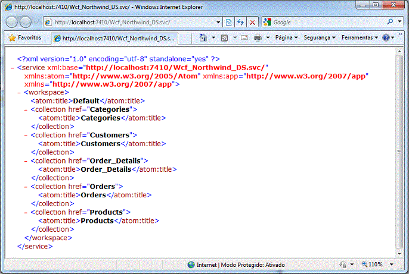Click the closing workspace tag
Image resolution: width=409 pixels, height=274 pixels.
pyautogui.click(x=48, y=238)
